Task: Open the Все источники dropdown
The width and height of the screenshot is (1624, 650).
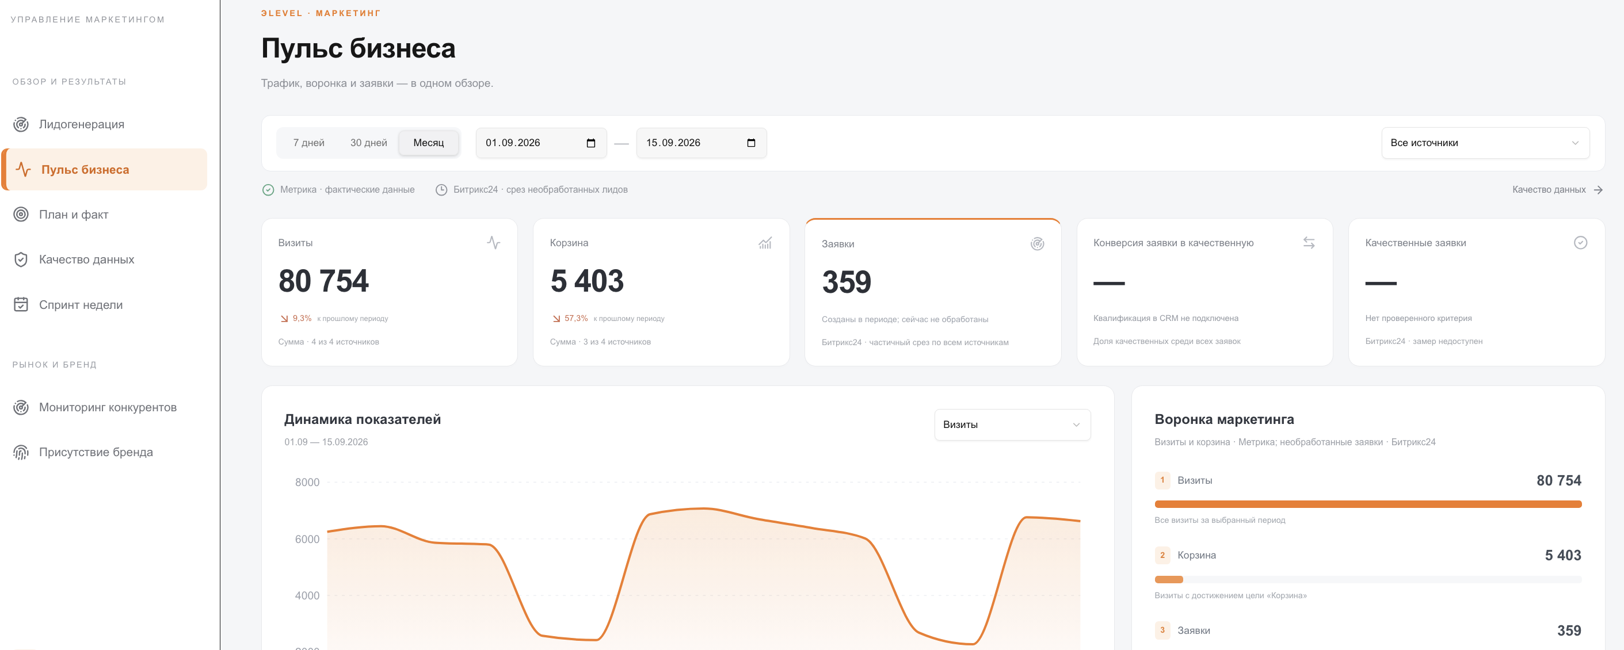Action: click(1485, 143)
